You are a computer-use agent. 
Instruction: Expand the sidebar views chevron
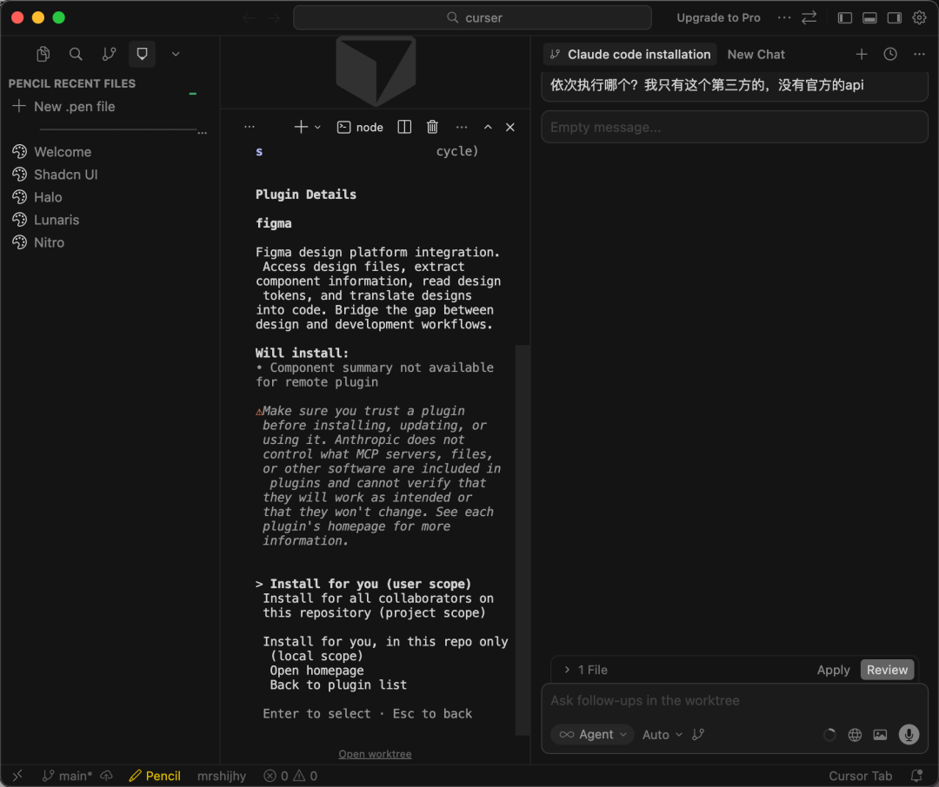(176, 54)
